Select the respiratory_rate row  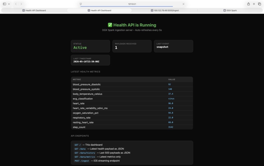click(132, 117)
